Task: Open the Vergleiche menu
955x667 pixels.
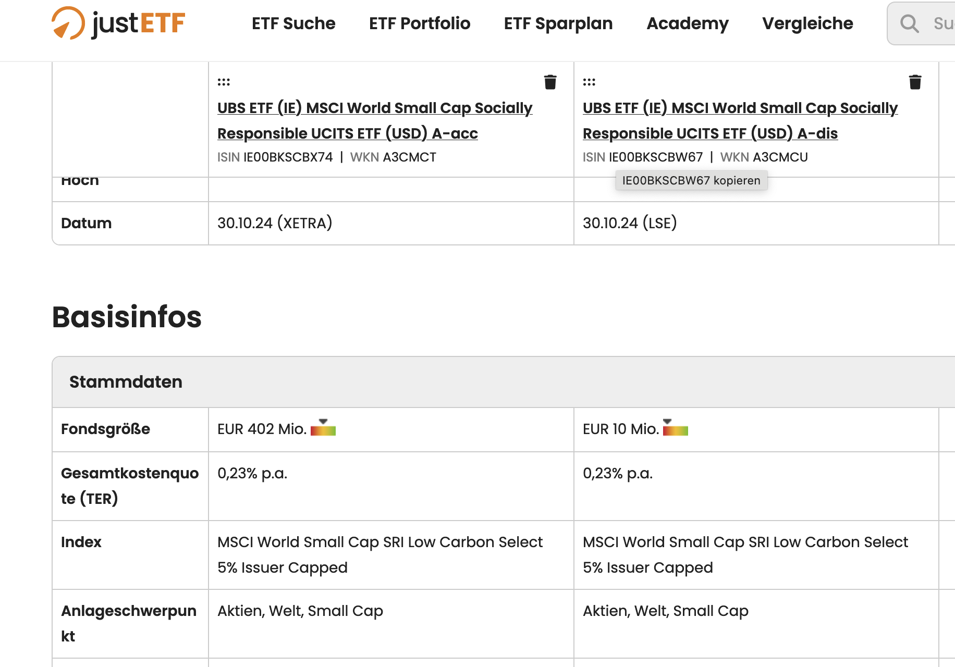Action: [807, 23]
